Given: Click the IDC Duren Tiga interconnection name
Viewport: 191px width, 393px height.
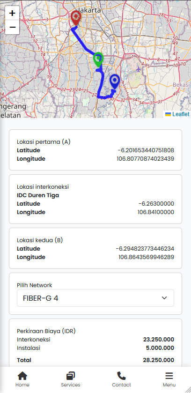Looking at the screenshot, I should [x=38, y=195].
